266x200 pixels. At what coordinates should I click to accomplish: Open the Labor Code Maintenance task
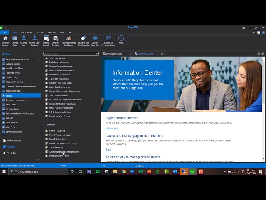point(59,87)
